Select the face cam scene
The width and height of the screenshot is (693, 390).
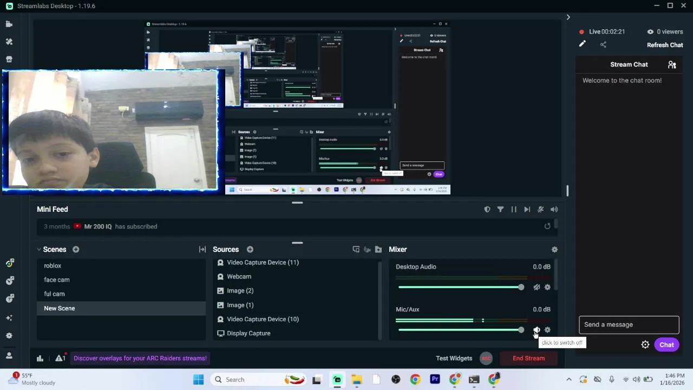point(121,279)
